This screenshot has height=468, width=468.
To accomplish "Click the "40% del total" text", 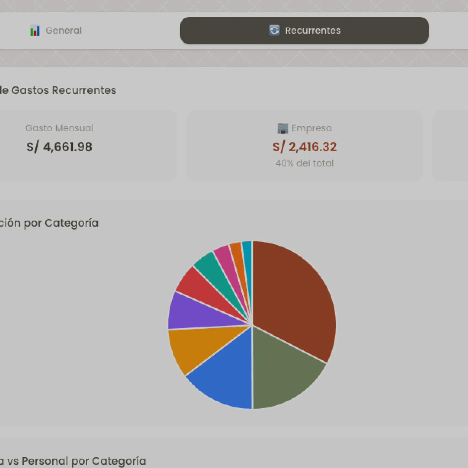I will click(x=304, y=163).
